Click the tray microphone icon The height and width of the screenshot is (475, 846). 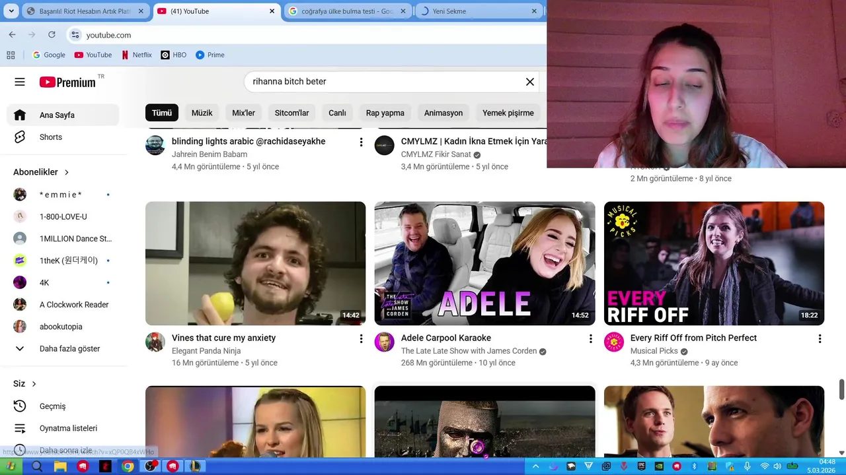(x=747, y=466)
